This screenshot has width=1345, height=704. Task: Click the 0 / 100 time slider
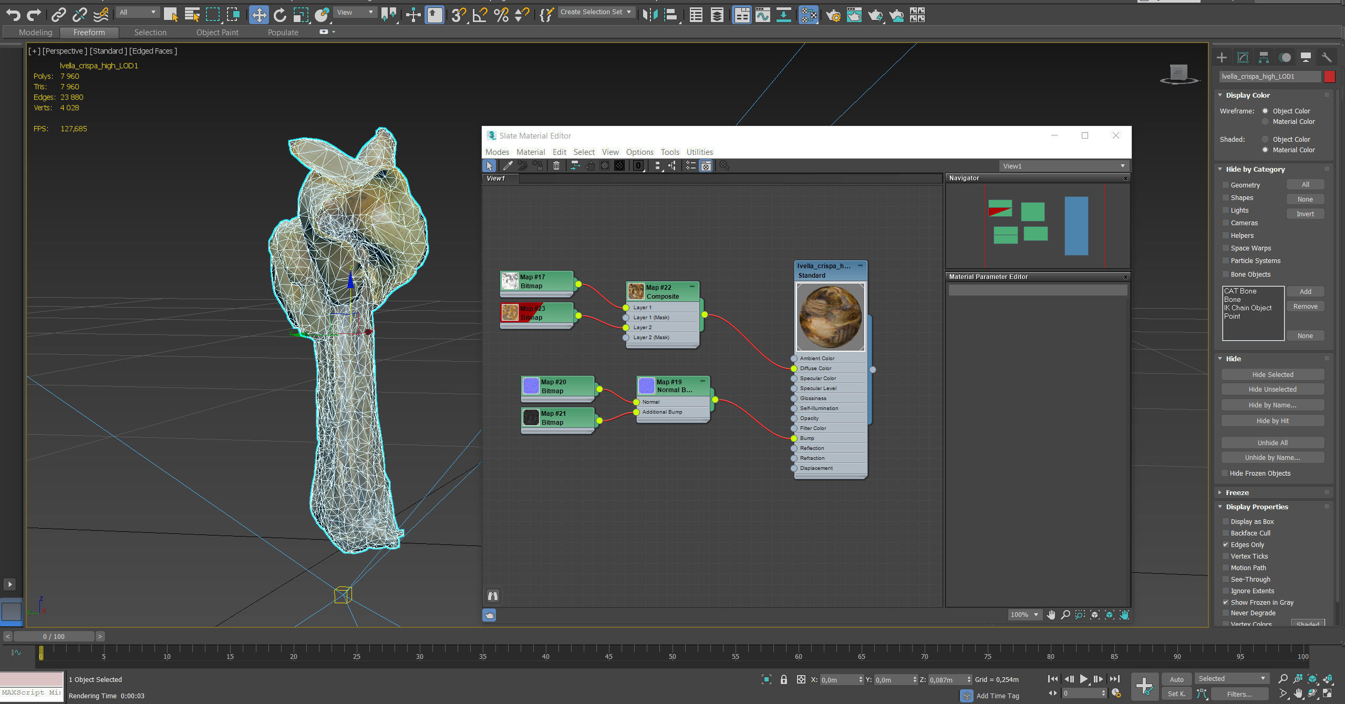tap(54, 636)
